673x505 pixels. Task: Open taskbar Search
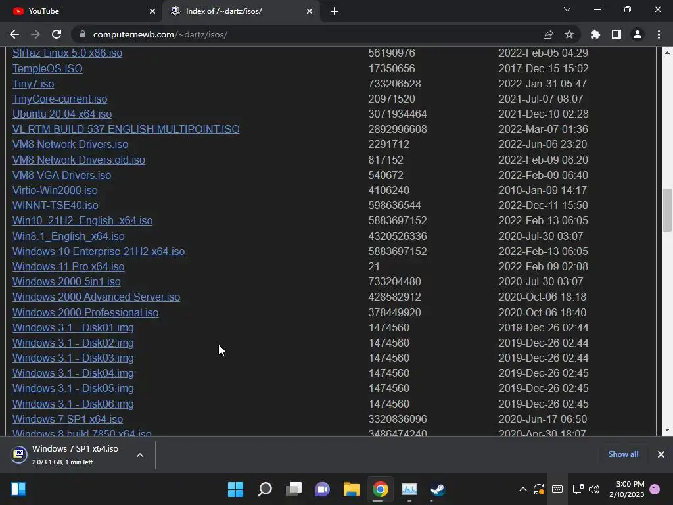coord(264,489)
